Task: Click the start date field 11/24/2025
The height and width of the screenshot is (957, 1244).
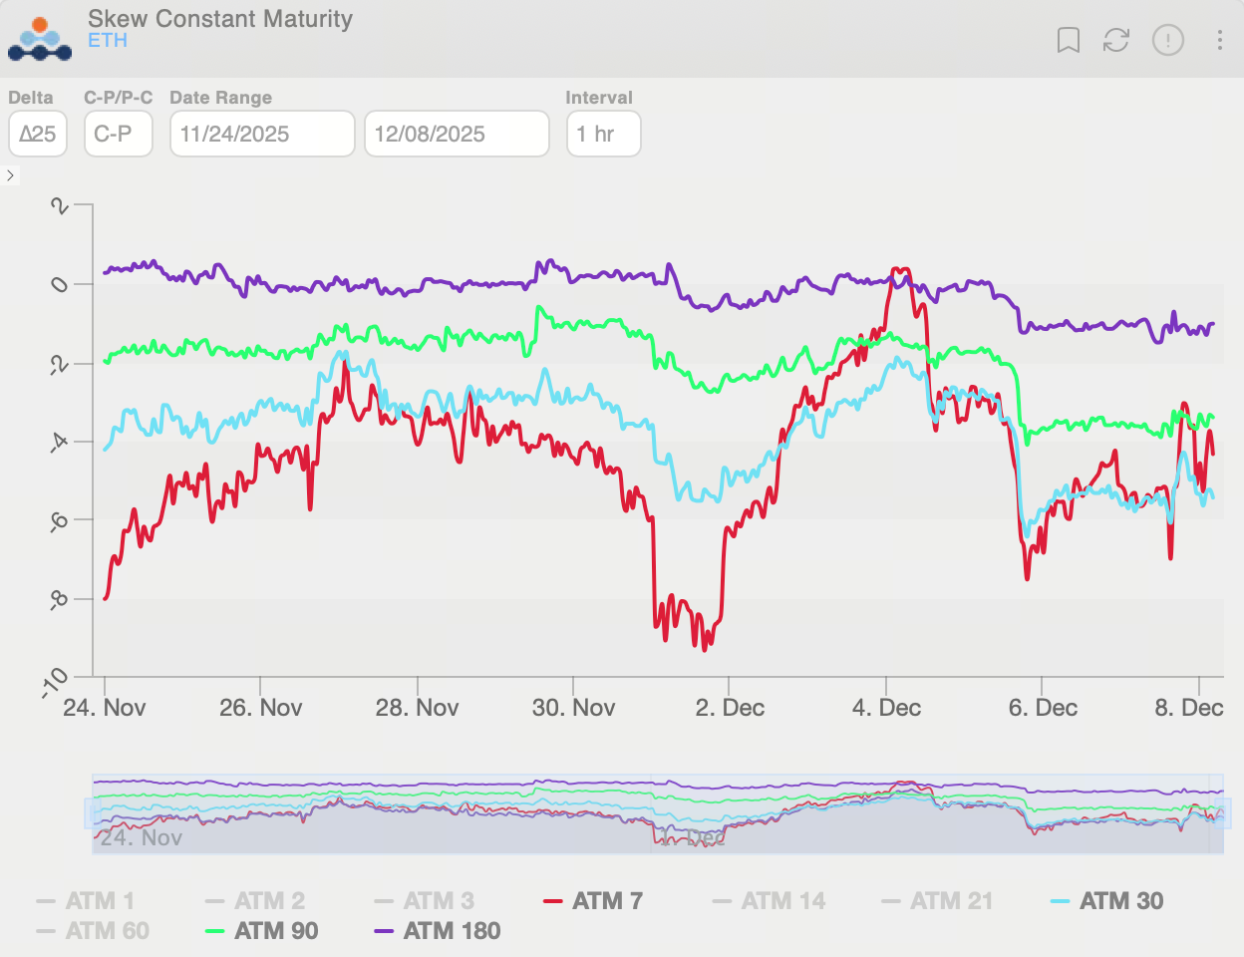Action: tap(261, 134)
